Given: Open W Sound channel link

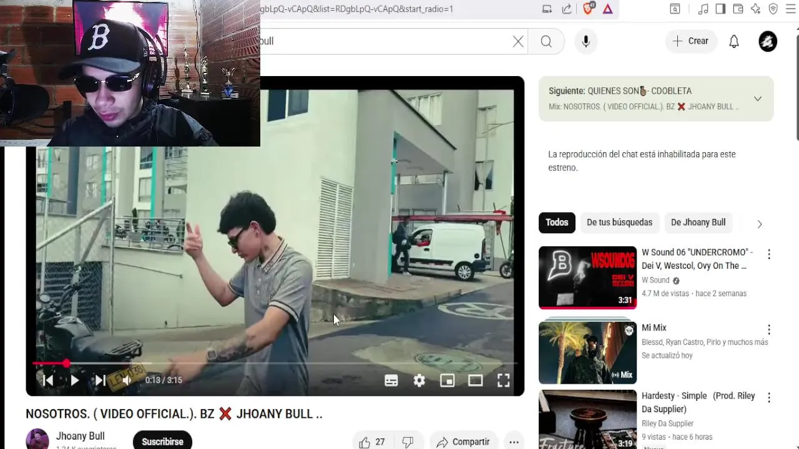Looking at the screenshot, I should [655, 280].
